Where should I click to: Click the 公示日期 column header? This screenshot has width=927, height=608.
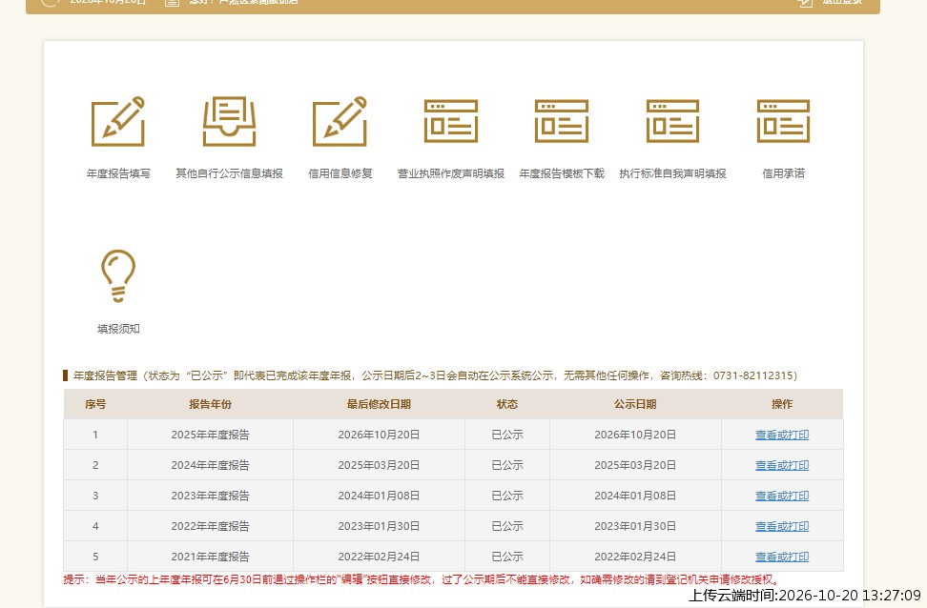tap(635, 404)
